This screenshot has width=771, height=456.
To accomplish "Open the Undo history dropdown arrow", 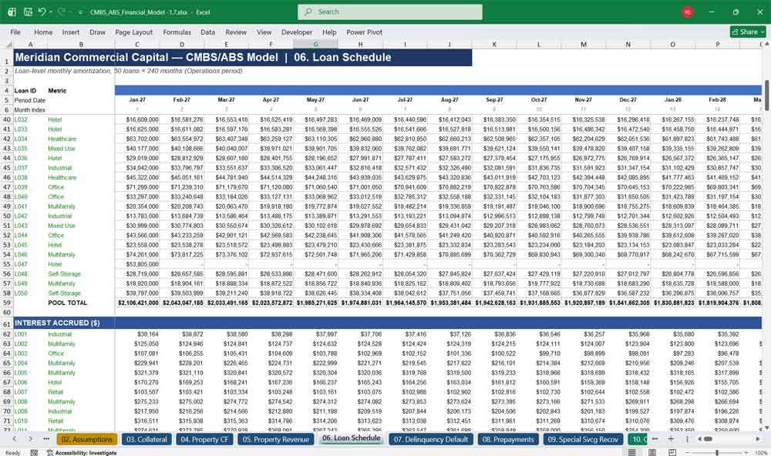I will pyautogui.click(x=50, y=12).
